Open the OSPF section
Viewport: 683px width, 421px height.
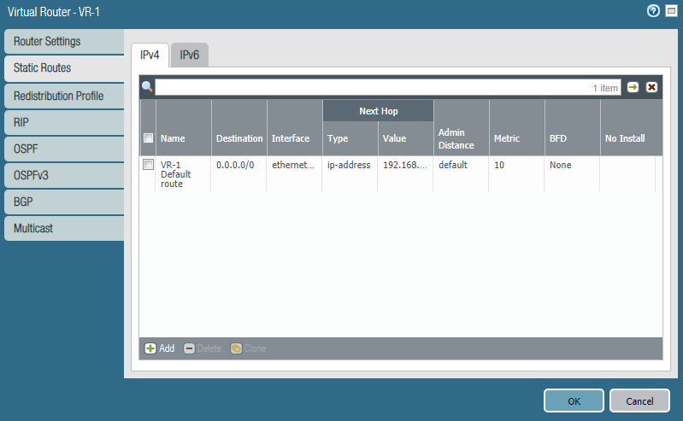pyautogui.click(x=64, y=149)
